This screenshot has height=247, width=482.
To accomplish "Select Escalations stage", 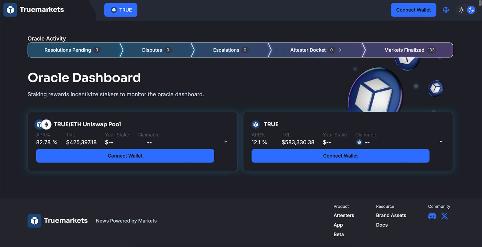I will 231,50.
